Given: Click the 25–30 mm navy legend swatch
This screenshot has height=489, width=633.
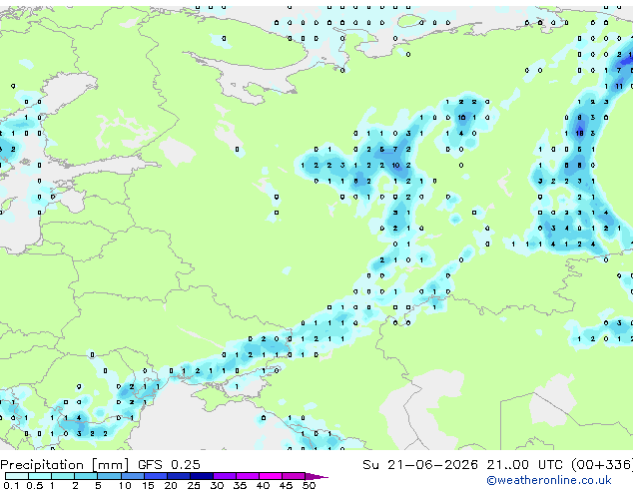Looking at the screenshot, I should (201, 476).
